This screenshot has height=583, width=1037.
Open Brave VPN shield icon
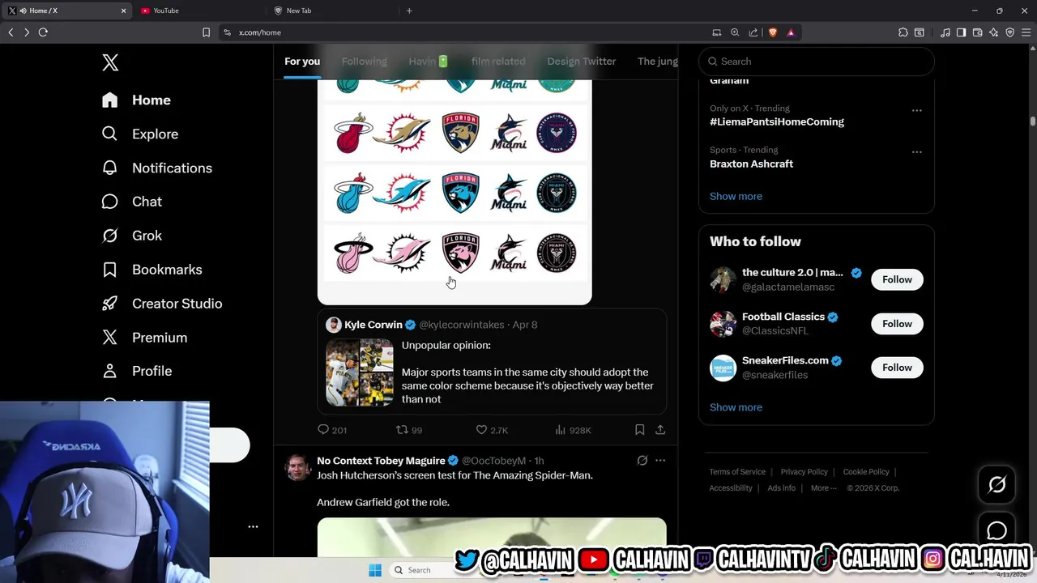[1009, 32]
